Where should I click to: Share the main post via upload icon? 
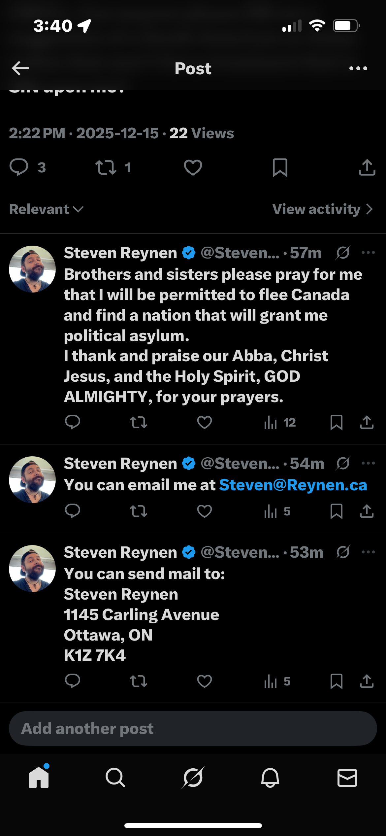pos(367,167)
